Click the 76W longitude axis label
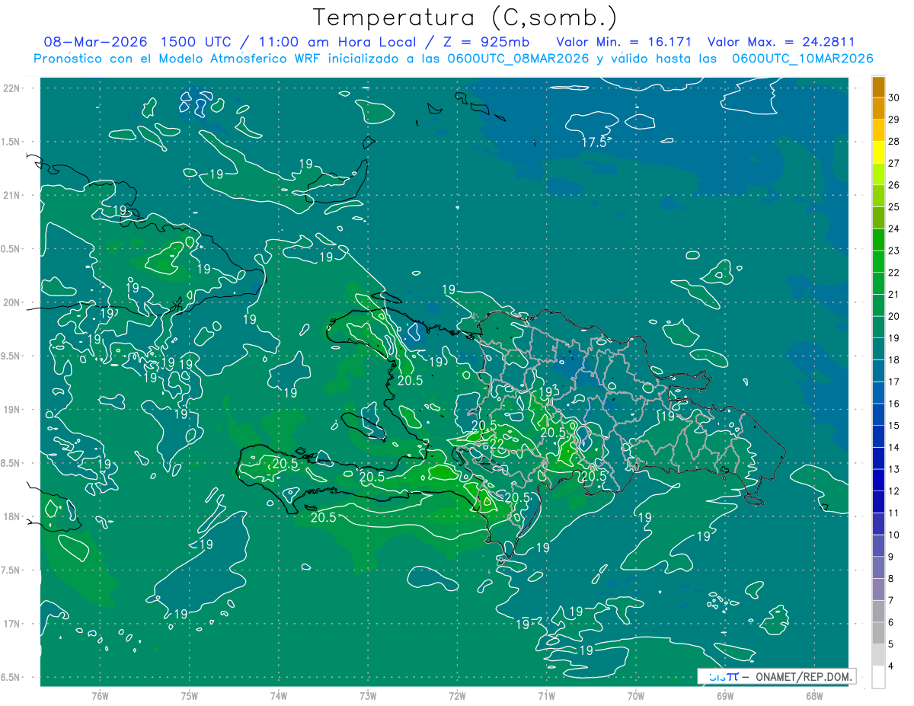This screenshot has width=914, height=706. tap(100, 695)
